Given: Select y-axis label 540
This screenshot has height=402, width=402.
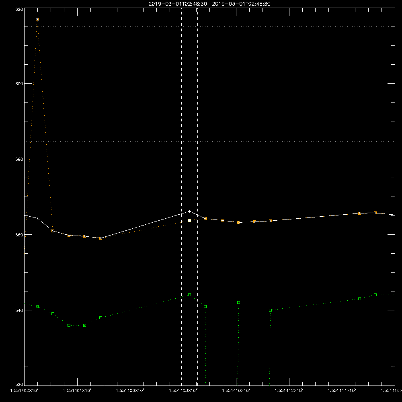Looking at the screenshot, I should pyautogui.click(x=19, y=310).
